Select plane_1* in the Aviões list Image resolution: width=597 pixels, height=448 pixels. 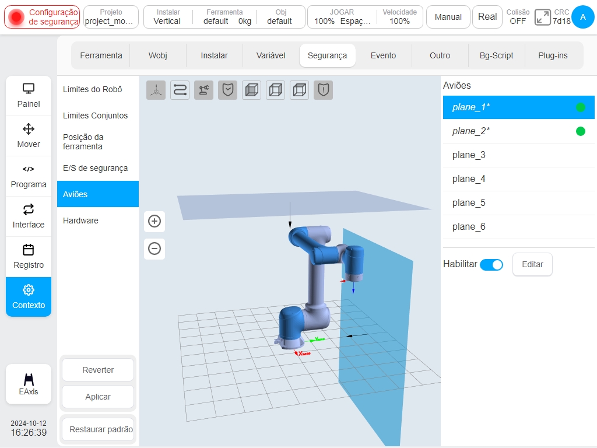point(518,107)
